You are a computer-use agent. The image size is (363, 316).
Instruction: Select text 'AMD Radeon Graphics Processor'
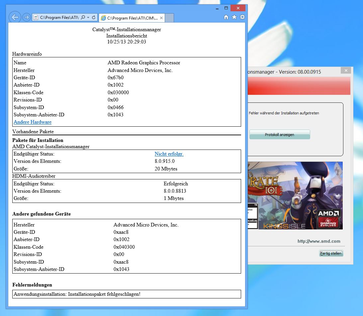(144, 63)
